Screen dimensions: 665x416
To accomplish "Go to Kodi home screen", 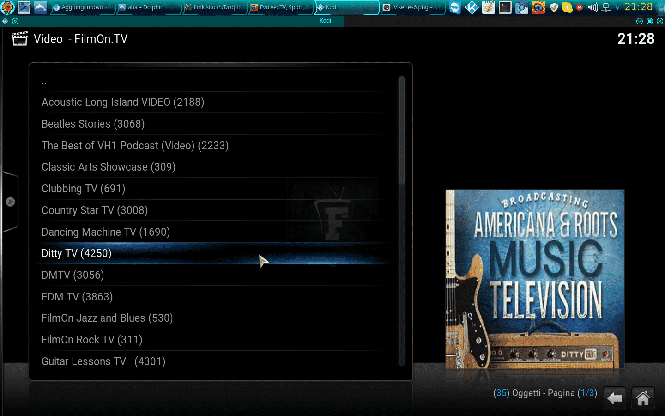I will pyautogui.click(x=643, y=398).
